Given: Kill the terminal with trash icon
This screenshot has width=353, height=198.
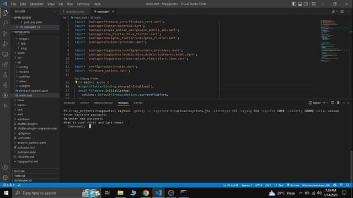Looking at the screenshot, I should coord(338,103).
